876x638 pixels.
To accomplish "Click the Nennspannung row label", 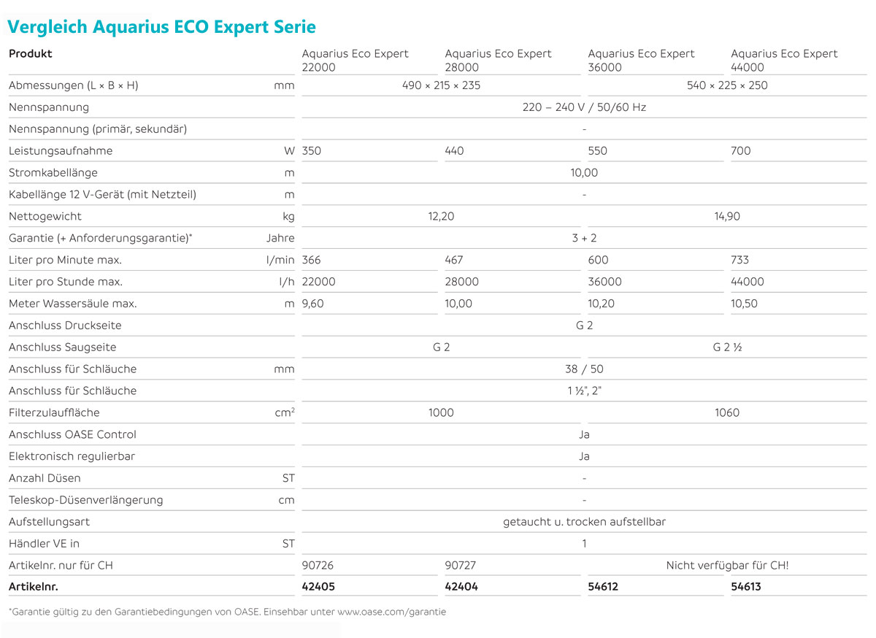I will (x=49, y=107).
